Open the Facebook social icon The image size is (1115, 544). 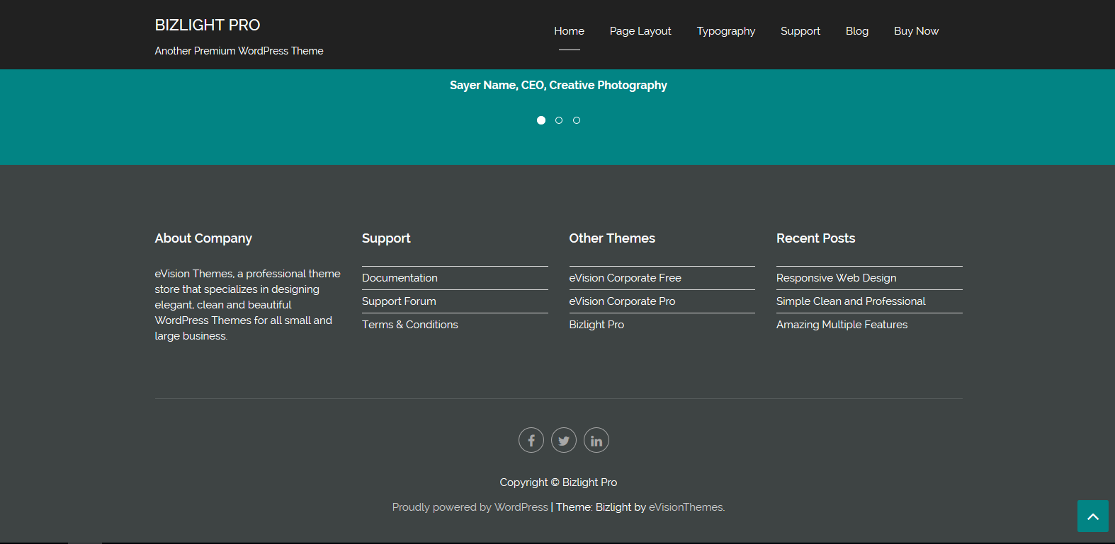pos(531,440)
